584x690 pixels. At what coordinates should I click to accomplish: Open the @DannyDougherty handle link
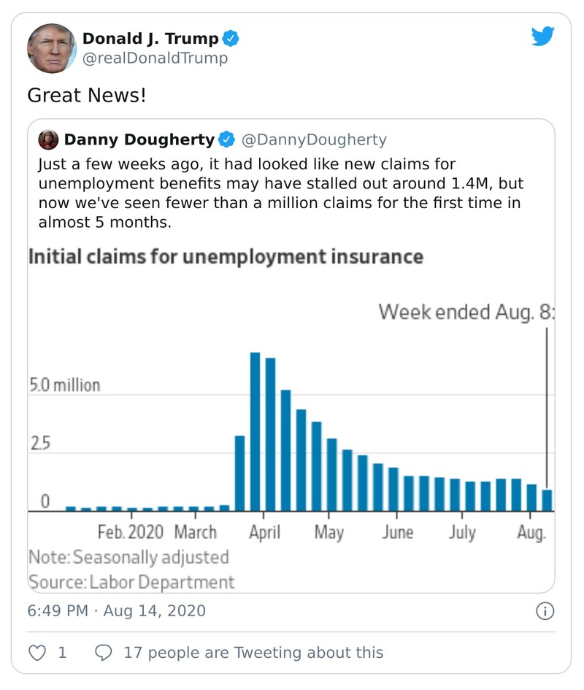(314, 139)
